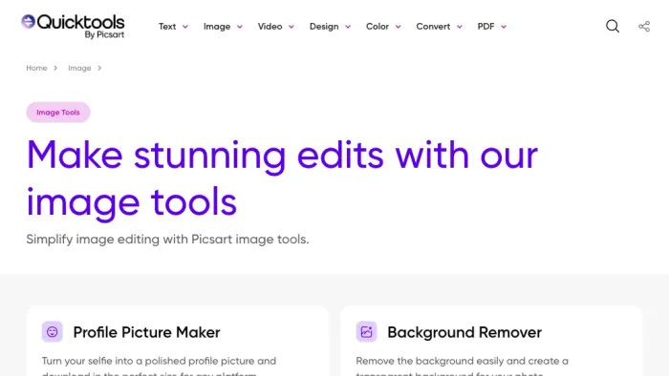
Task: Open the Video menu item
Action: 270,27
